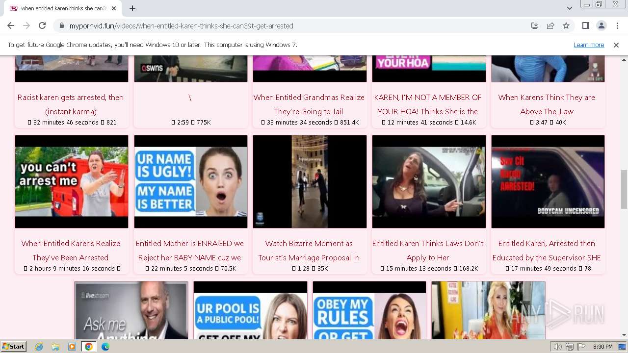
Task: Open the 'OBEY MY RULES' thumbnail
Action: (x=369, y=310)
